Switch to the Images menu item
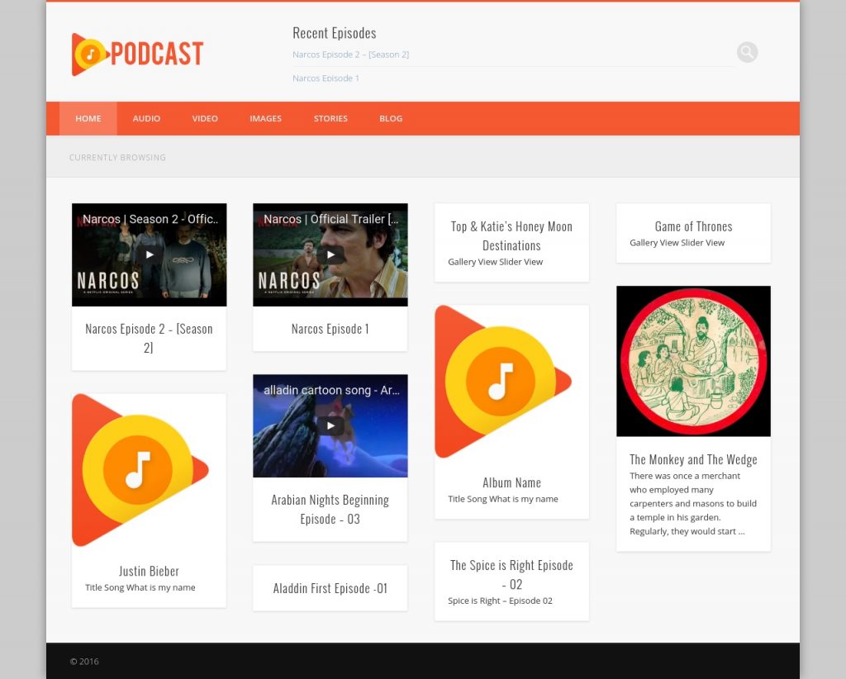 pyautogui.click(x=265, y=119)
